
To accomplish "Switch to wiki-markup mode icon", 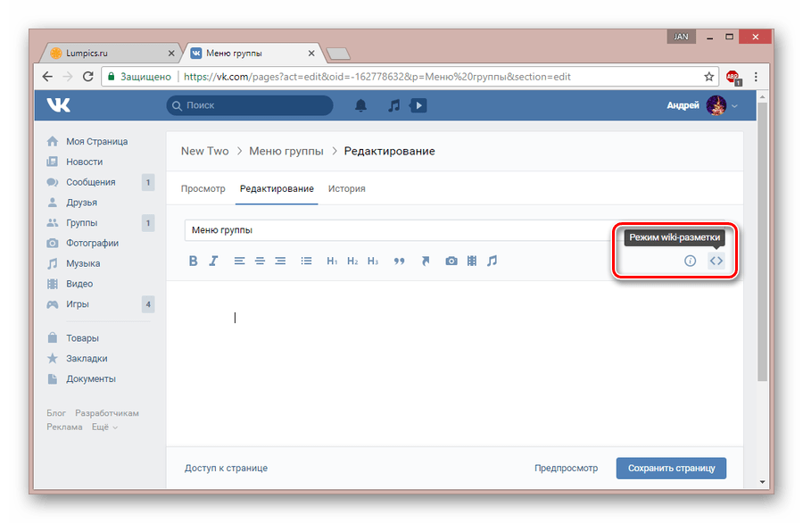I will click(x=716, y=261).
